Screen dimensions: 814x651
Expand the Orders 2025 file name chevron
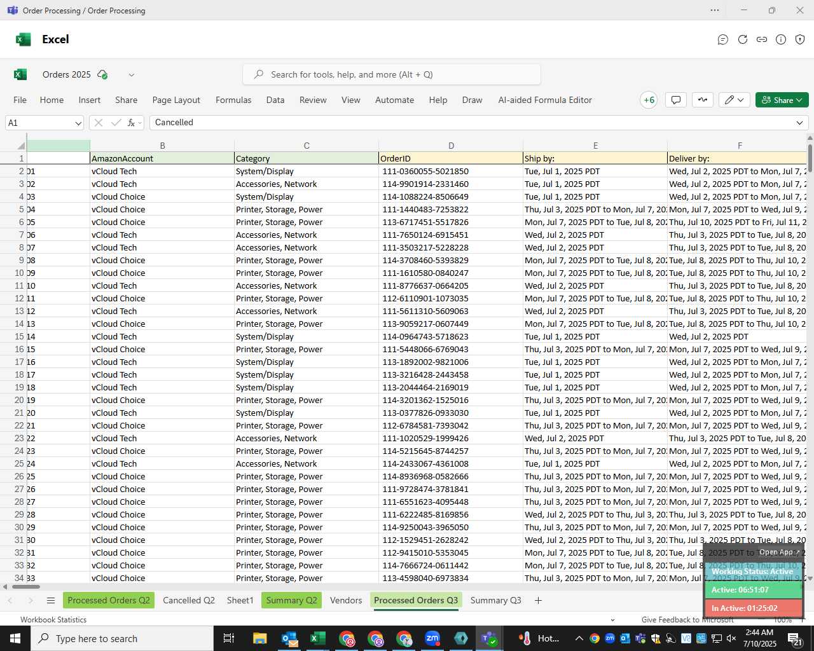click(132, 74)
